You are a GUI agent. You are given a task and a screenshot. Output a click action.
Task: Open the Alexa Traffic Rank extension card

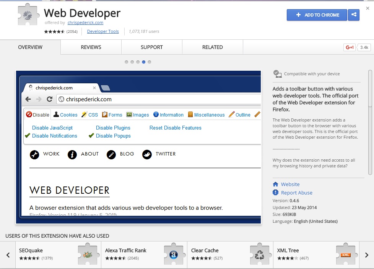tap(144, 255)
